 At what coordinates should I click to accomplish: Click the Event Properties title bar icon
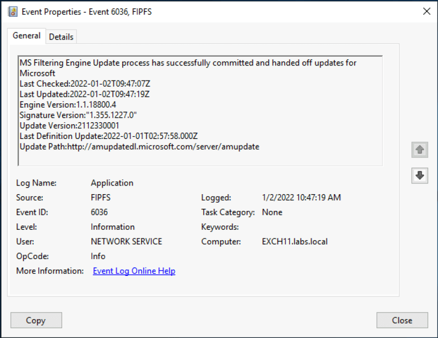[x=13, y=11]
